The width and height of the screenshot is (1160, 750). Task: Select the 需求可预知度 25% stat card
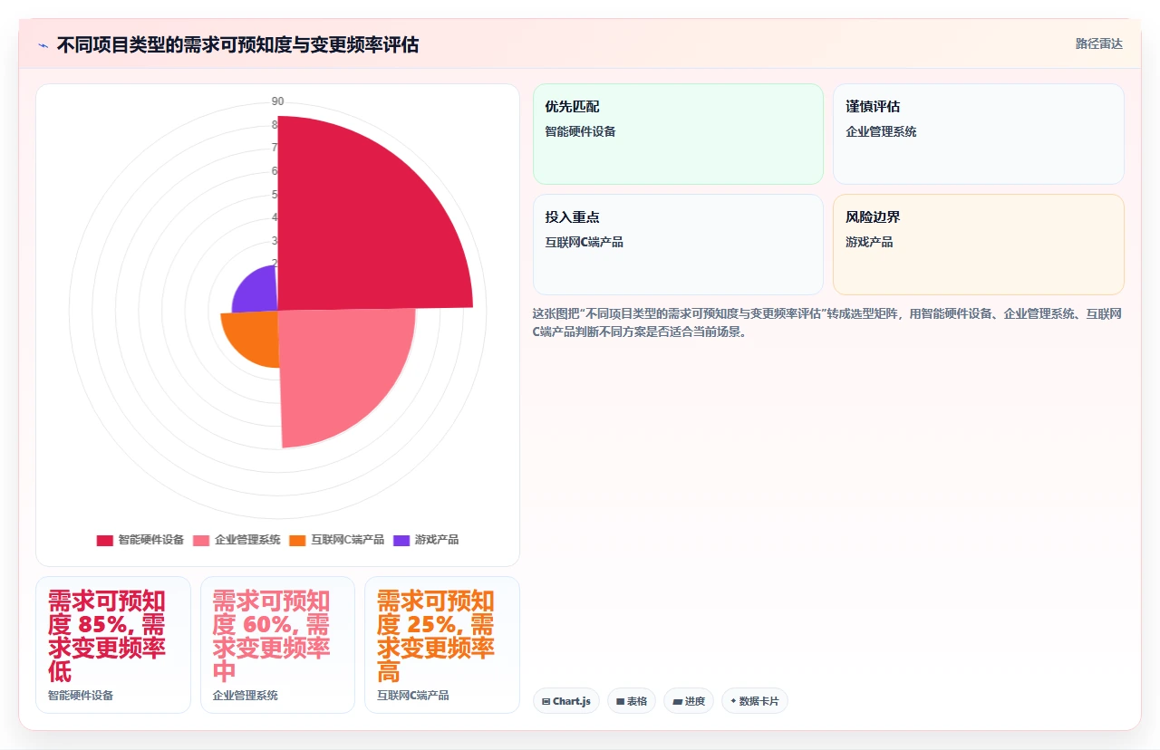[x=442, y=645]
